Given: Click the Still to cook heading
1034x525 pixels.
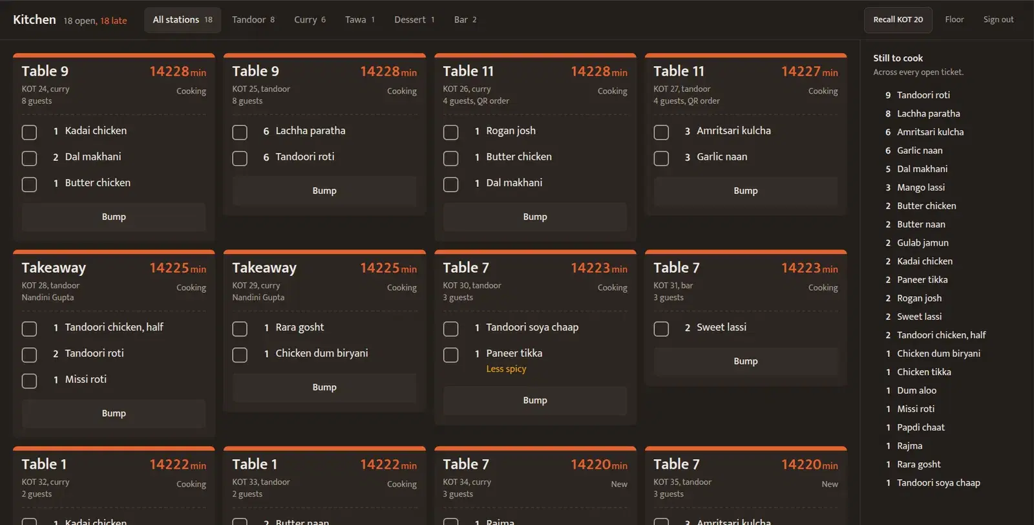Looking at the screenshot, I should pos(898,58).
